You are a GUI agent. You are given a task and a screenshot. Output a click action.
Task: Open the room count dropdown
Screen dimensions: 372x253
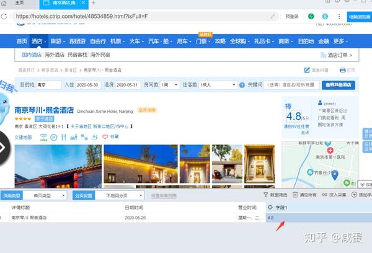[x=170, y=85]
